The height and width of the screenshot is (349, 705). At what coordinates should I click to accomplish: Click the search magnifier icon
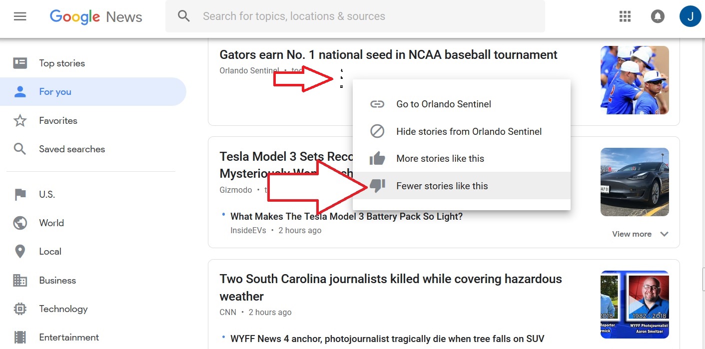pos(184,16)
